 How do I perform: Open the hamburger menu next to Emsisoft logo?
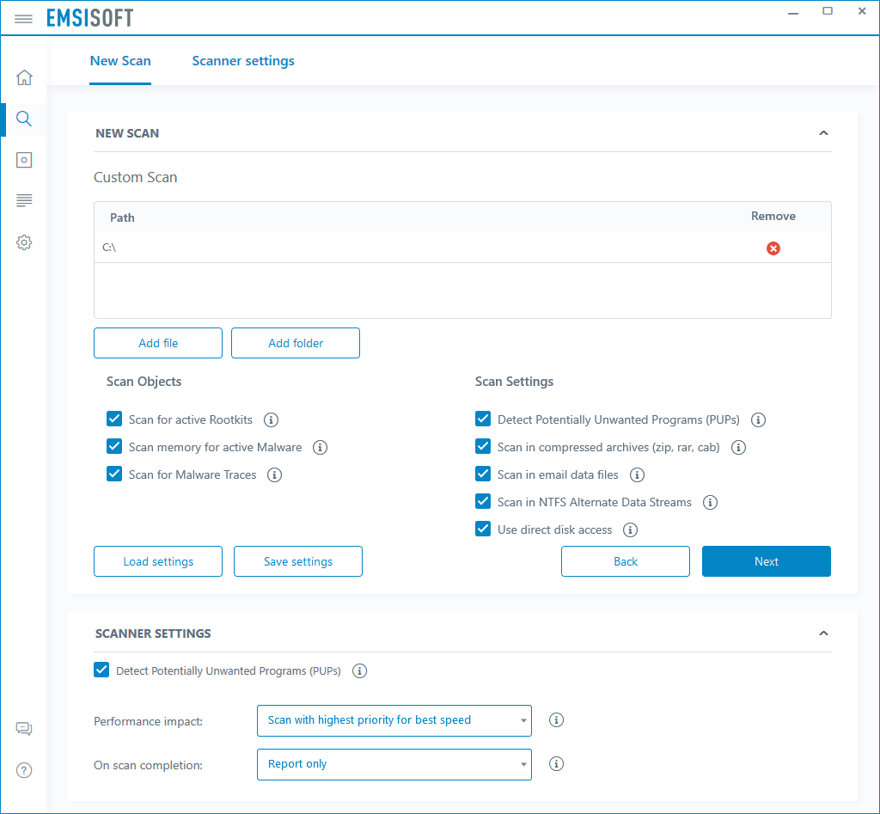pyautogui.click(x=23, y=19)
